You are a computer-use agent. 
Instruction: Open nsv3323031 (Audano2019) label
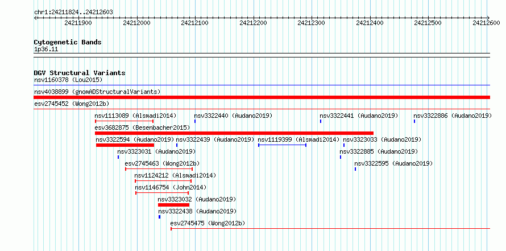point(156,151)
